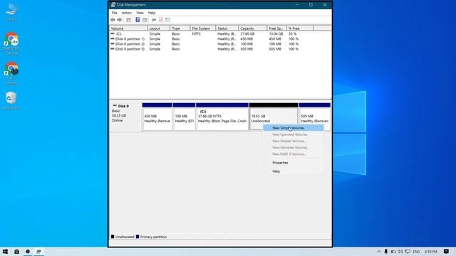The width and height of the screenshot is (456, 256).
Task: Click the last toolbar view settings icon
Action: coord(167,20)
